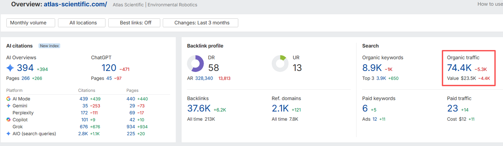Click Gemini citations value 35

(85, 106)
